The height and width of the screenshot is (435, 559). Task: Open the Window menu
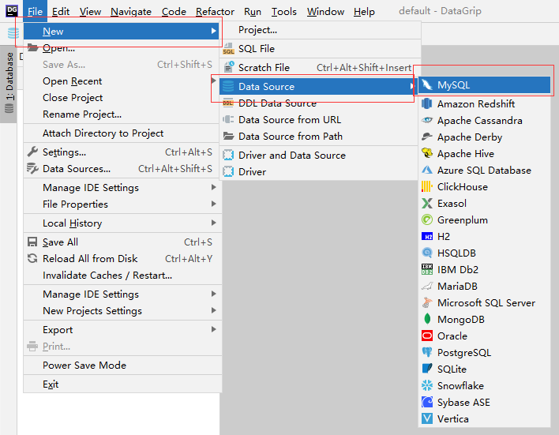[325, 11]
